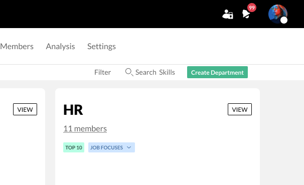The height and width of the screenshot is (185, 304).
Task: Click VIEW on the HR card
Action: [240, 109]
